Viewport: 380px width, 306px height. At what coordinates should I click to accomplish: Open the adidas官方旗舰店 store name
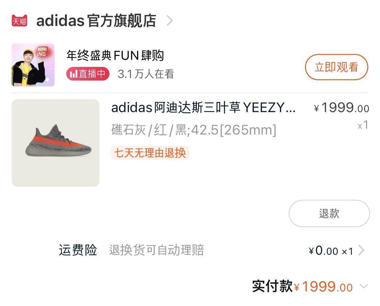(x=96, y=21)
